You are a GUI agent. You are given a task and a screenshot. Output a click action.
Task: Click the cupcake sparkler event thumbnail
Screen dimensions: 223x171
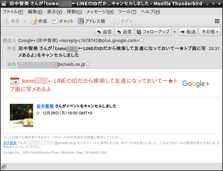tap(22, 115)
